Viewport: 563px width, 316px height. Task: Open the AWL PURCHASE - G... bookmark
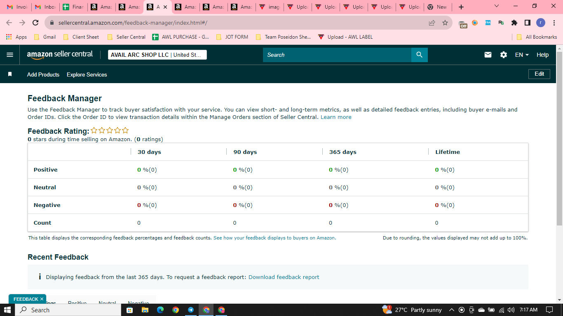(x=181, y=37)
